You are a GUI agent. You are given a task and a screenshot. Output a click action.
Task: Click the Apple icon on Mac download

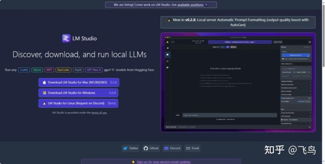[x=44, y=82]
